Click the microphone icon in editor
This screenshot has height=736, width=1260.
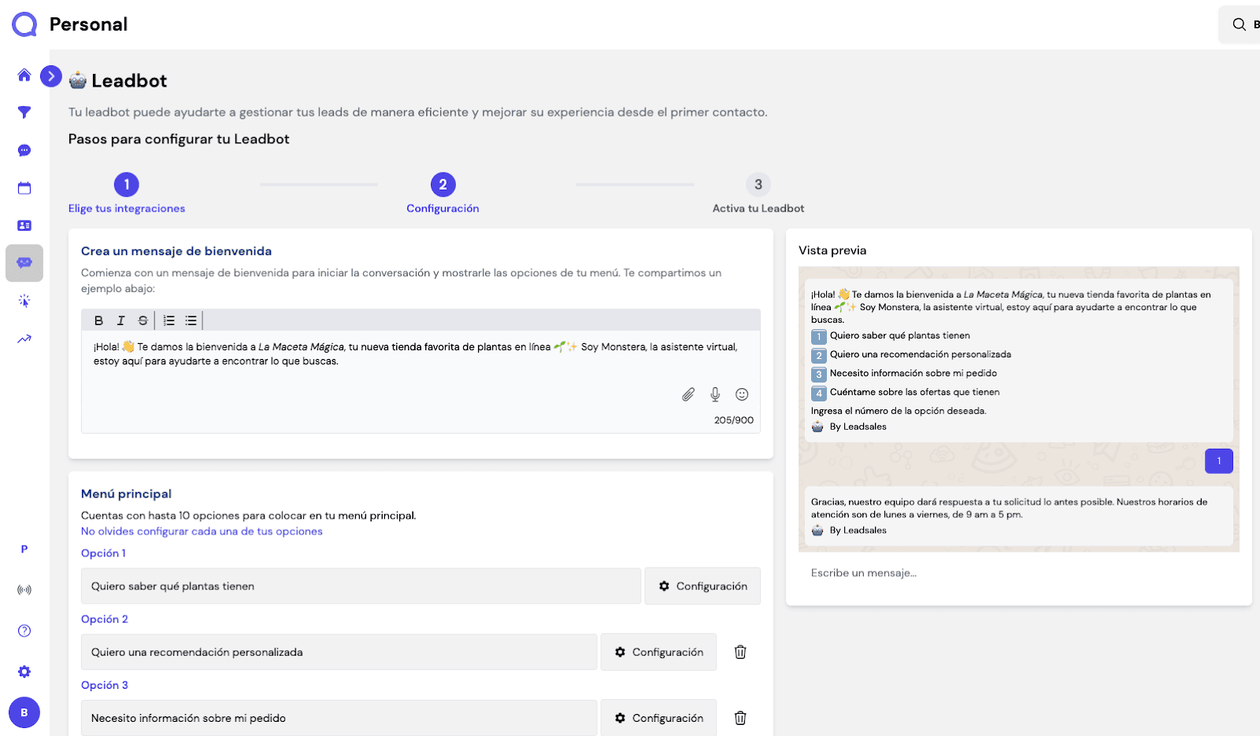coord(715,394)
